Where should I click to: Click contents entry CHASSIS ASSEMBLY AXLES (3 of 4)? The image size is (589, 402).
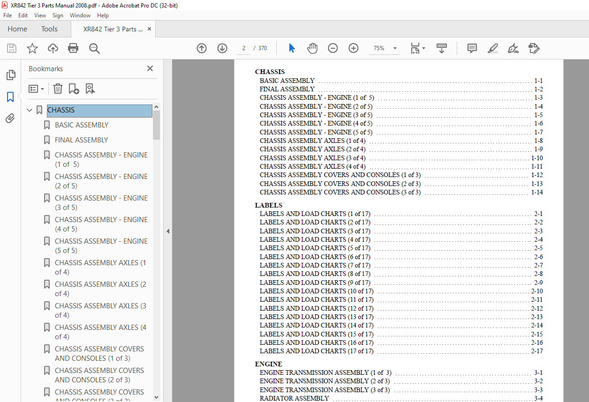[401, 158]
